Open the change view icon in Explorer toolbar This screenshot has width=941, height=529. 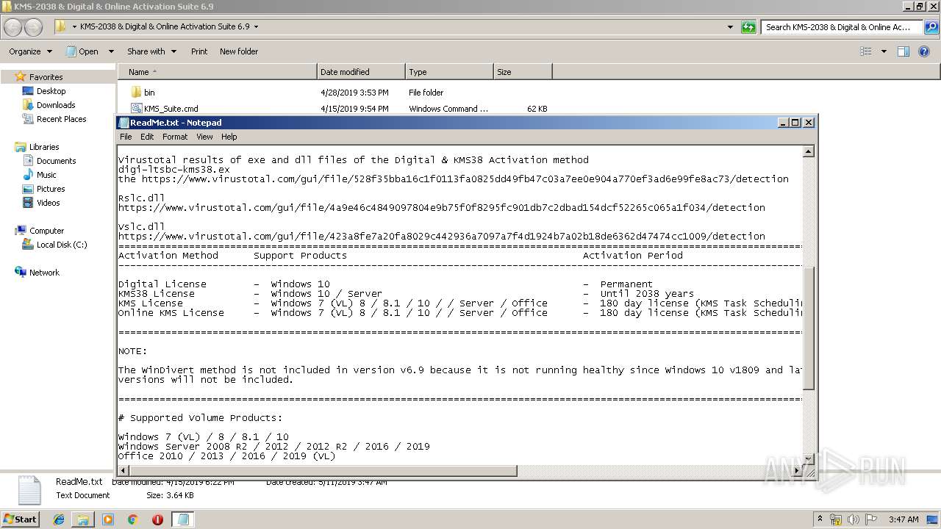(866, 51)
